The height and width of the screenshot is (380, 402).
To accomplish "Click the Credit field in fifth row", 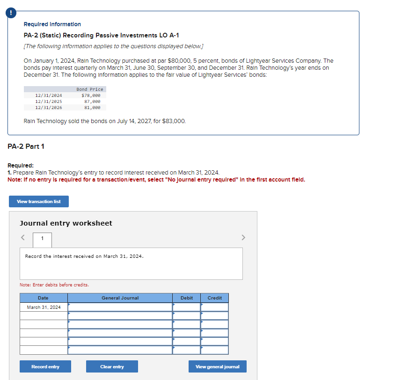I will pyautogui.click(x=215, y=341).
